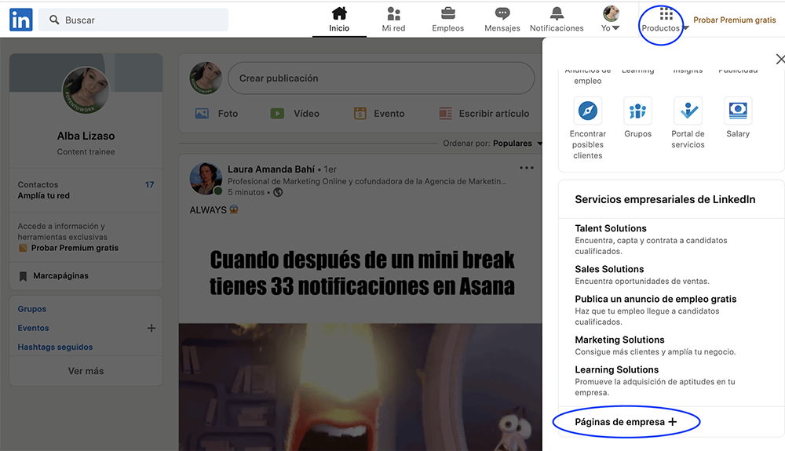Image resolution: width=785 pixels, height=451 pixels.
Task: Click Escribir artículo button
Action: (484, 114)
